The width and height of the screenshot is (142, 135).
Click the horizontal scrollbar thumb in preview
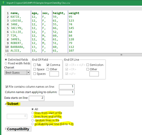[121, 55]
